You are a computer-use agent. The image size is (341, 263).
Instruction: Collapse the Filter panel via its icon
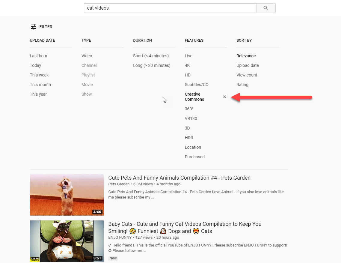pyautogui.click(x=34, y=27)
